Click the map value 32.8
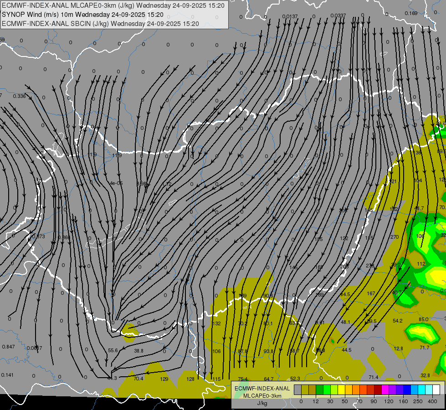This screenshot has width=446, height=410. pyautogui.click(x=425, y=375)
